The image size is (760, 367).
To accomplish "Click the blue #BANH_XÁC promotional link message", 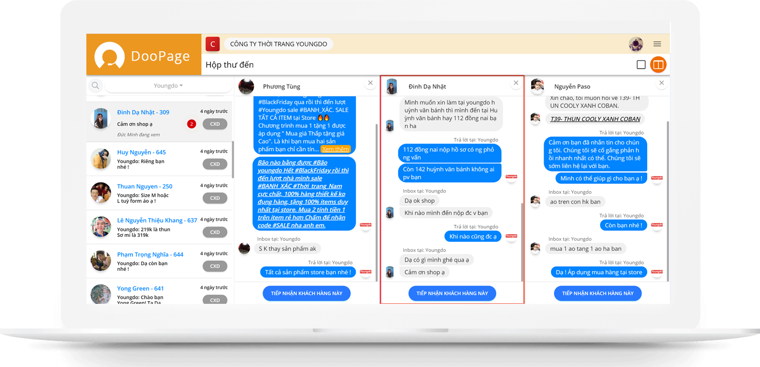I will click(304, 193).
